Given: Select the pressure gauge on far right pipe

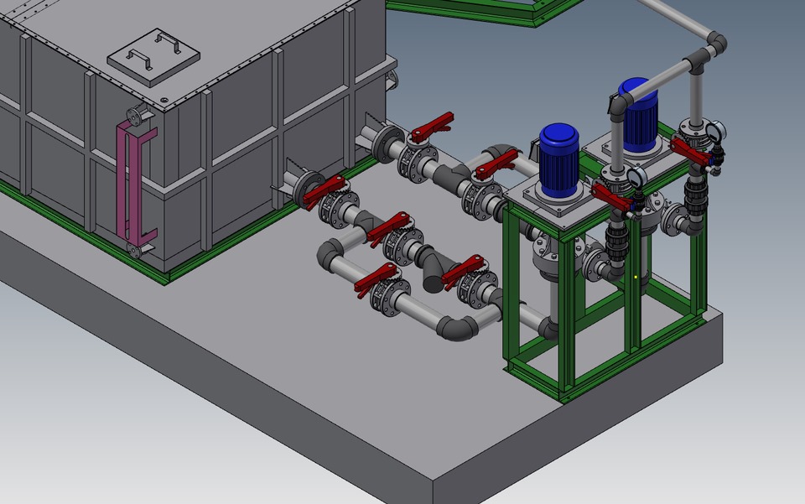Looking at the screenshot, I should [x=715, y=130].
